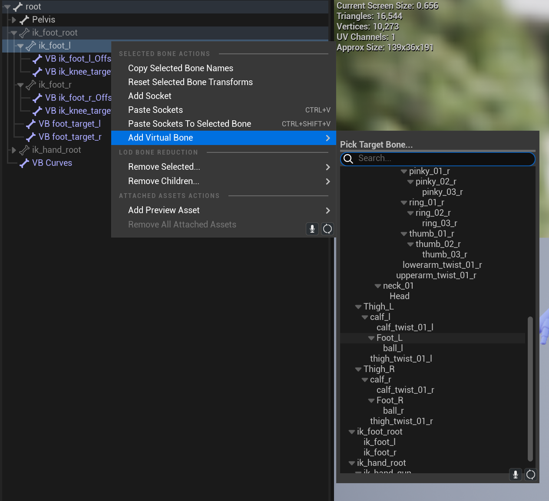Choose Add Socket from context menu
Viewport: 549px width, 501px height.
[x=150, y=96]
